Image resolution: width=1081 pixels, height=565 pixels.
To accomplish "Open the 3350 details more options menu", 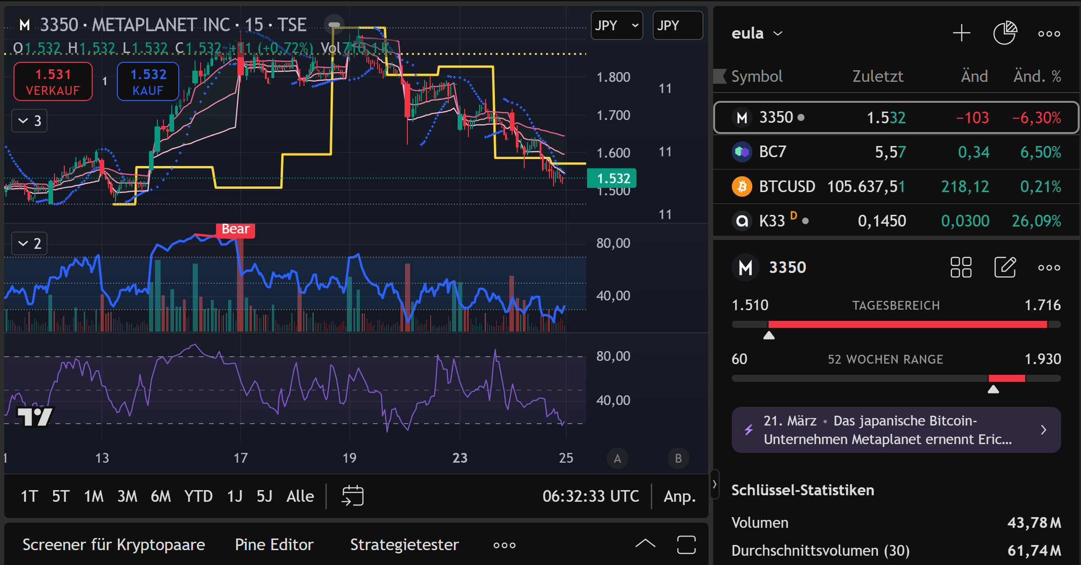I will 1049,268.
